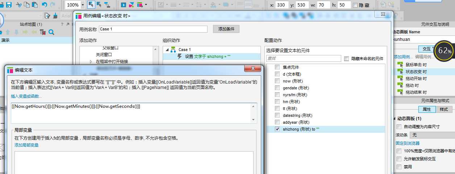The height and width of the screenshot is (174, 455).
Task: Click the sitemap search magnifier icon
Action: coord(51,32)
